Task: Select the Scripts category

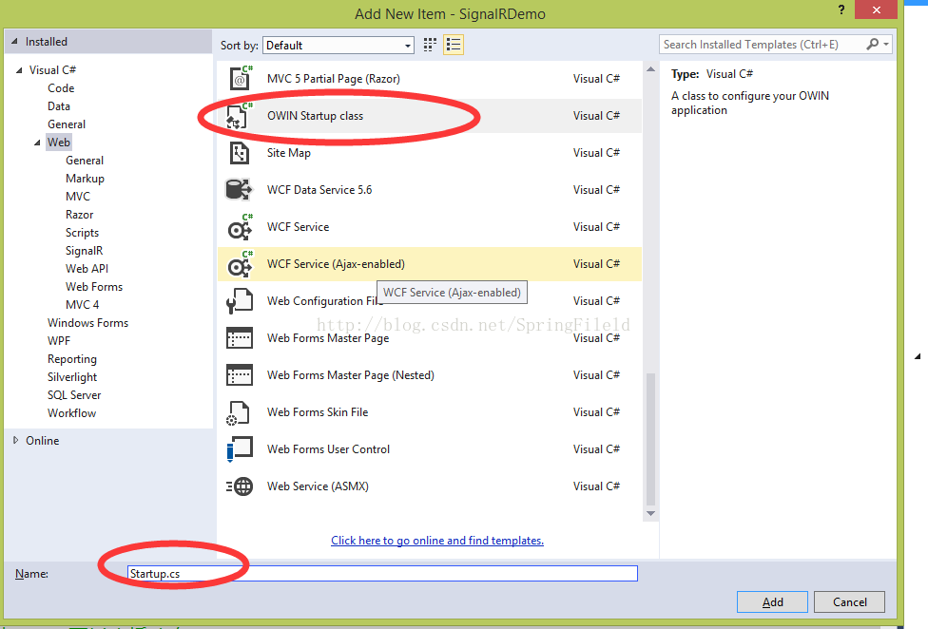Action: (x=82, y=233)
